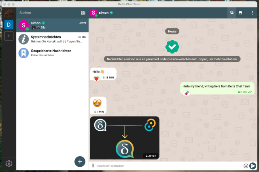This screenshot has height=172, width=259.
Task: Open the Gespeicherte Nachrichten chat
Action: [x=52, y=53]
